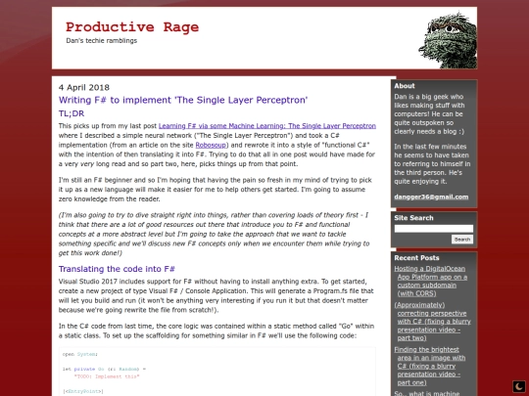The width and height of the screenshot is (529, 396).
Task: Toggle dark mode moon icon
Action: (519, 386)
